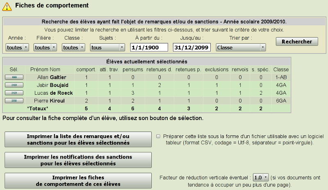Open Pierre Kiroul's record with button 2332
The height and width of the screenshot is (190, 328).
(14, 101)
